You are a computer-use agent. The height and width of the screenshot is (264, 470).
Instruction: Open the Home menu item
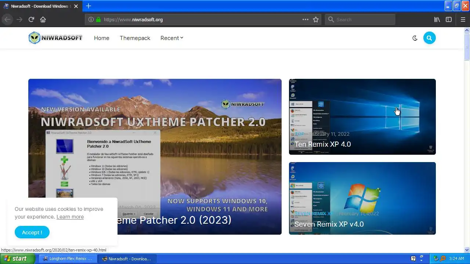101,38
